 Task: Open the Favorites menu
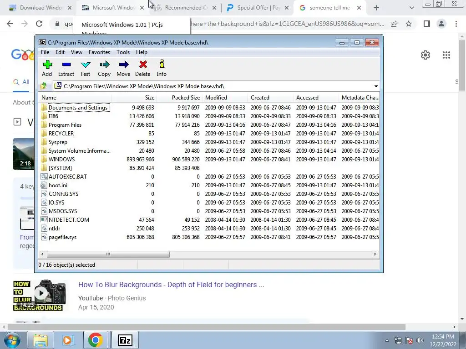coord(99,52)
